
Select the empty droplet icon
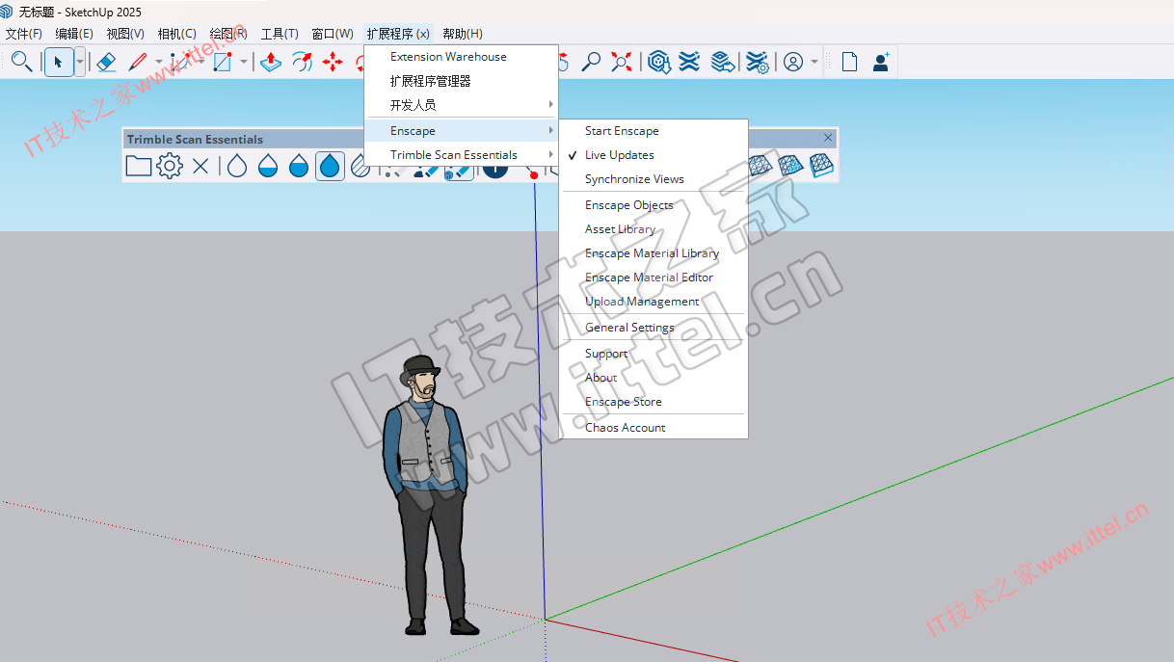coord(237,166)
